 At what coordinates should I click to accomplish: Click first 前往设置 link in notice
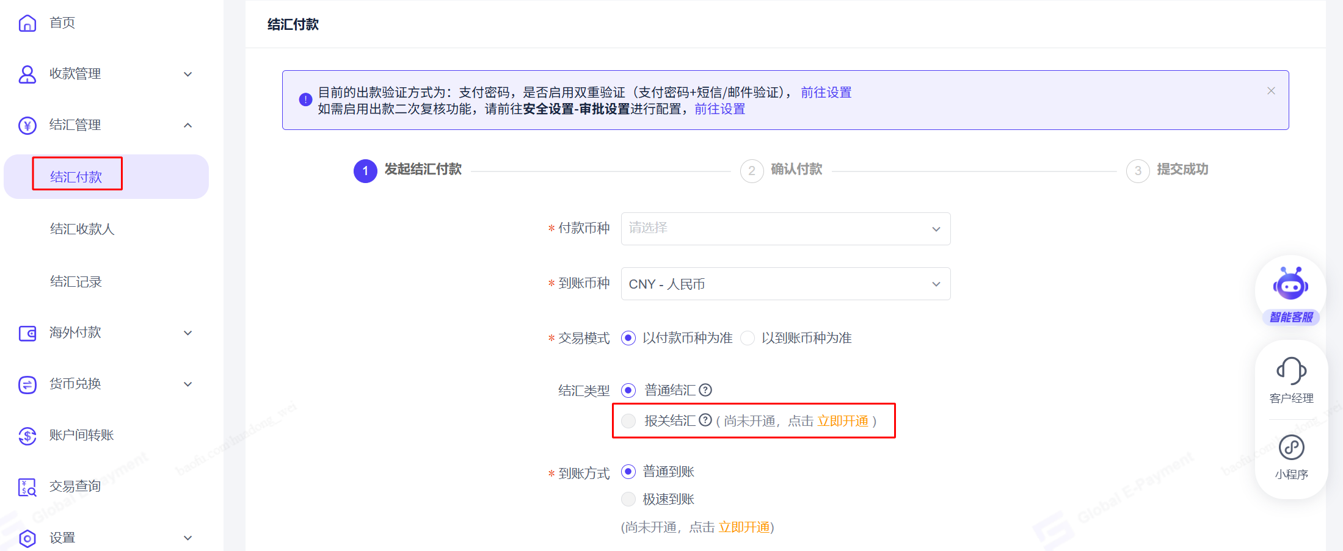[x=826, y=92]
